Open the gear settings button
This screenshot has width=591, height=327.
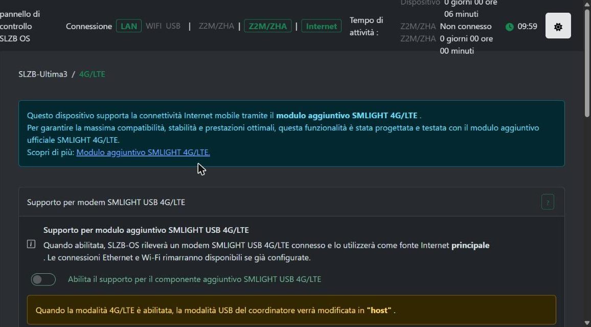558,26
